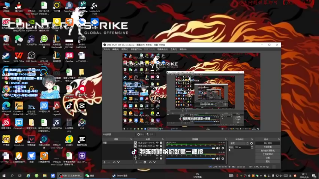The height and width of the screenshot is (179, 319).
Task: Open the 属性 properties button above the docks
Action: 140,134
